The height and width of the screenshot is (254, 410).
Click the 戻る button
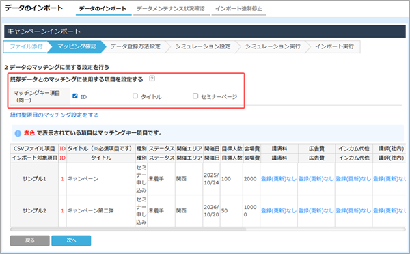pos(30,240)
